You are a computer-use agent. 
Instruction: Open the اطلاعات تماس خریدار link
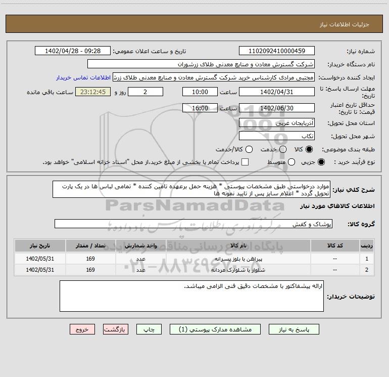83,77
